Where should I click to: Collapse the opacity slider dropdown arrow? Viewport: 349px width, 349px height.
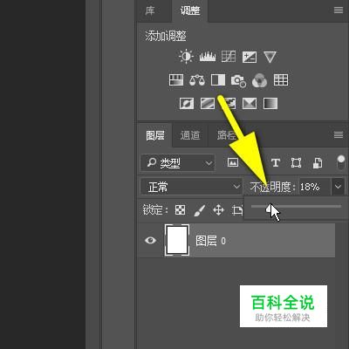click(338, 187)
